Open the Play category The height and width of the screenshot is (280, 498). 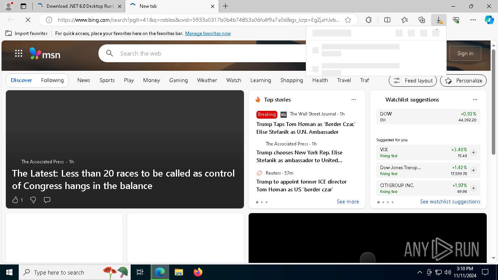tap(129, 80)
